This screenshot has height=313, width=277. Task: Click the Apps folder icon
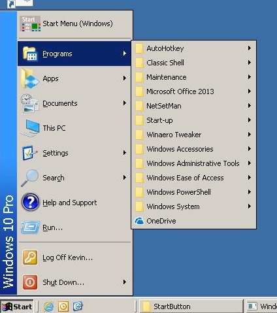30,78
